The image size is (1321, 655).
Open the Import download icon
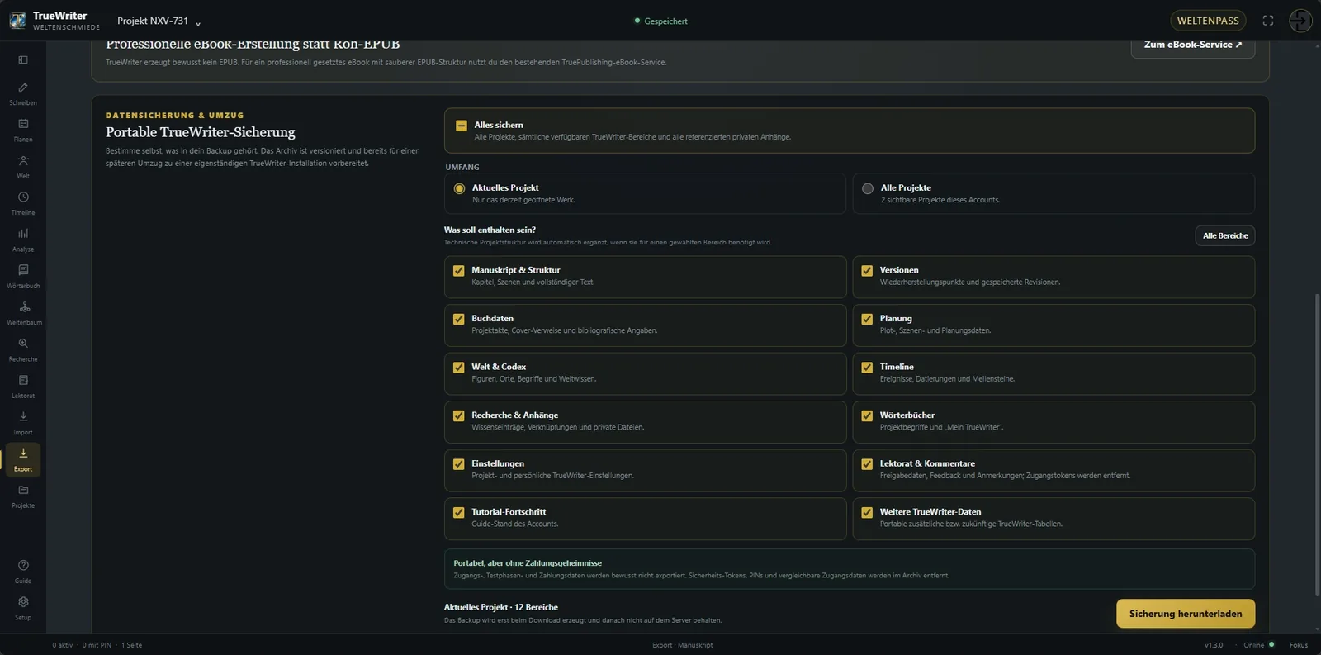[x=23, y=416]
